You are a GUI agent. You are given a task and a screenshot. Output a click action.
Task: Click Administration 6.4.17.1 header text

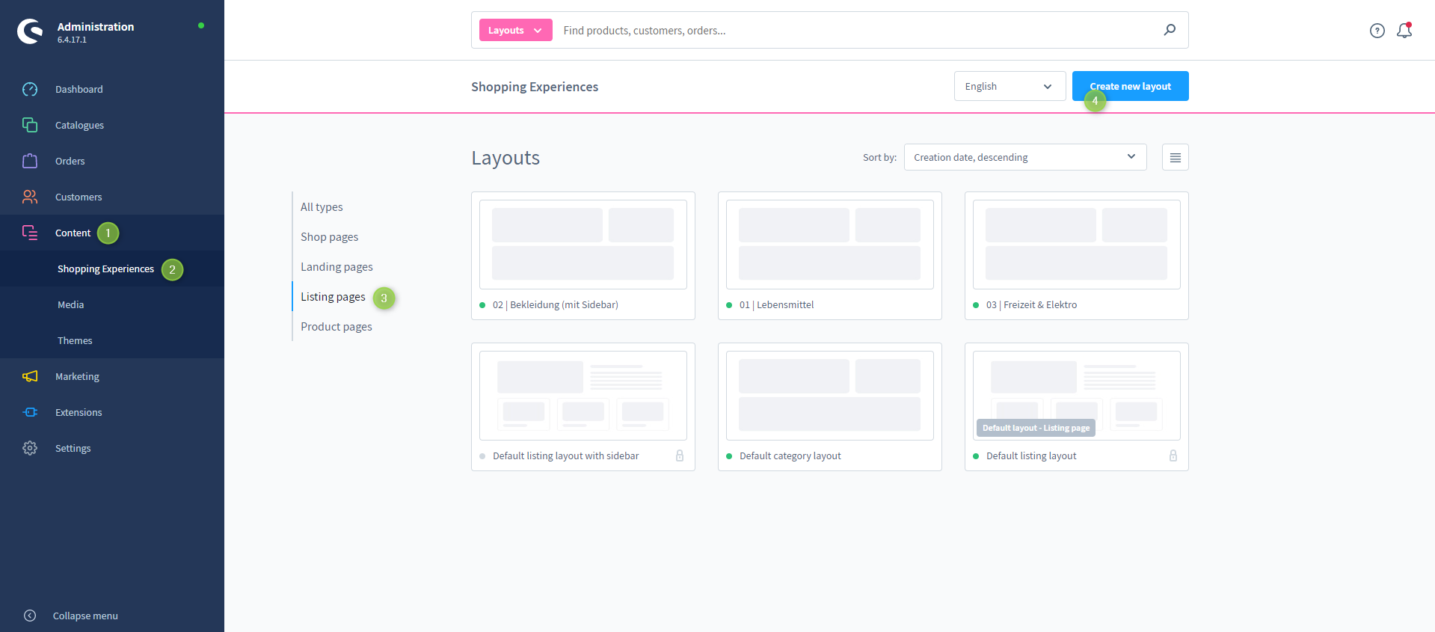(x=96, y=31)
